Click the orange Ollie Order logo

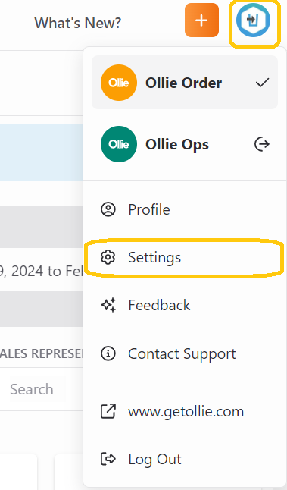pyautogui.click(x=119, y=83)
